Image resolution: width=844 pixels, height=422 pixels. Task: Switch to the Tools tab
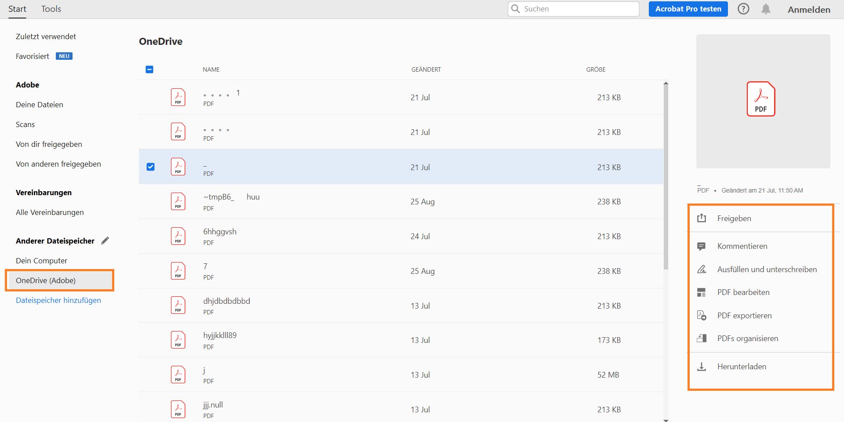pos(51,9)
